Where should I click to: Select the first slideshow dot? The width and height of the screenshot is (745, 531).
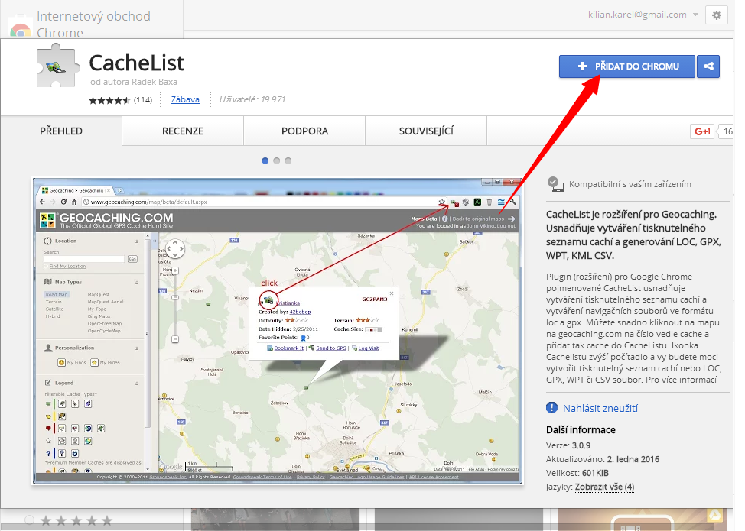tap(265, 161)
